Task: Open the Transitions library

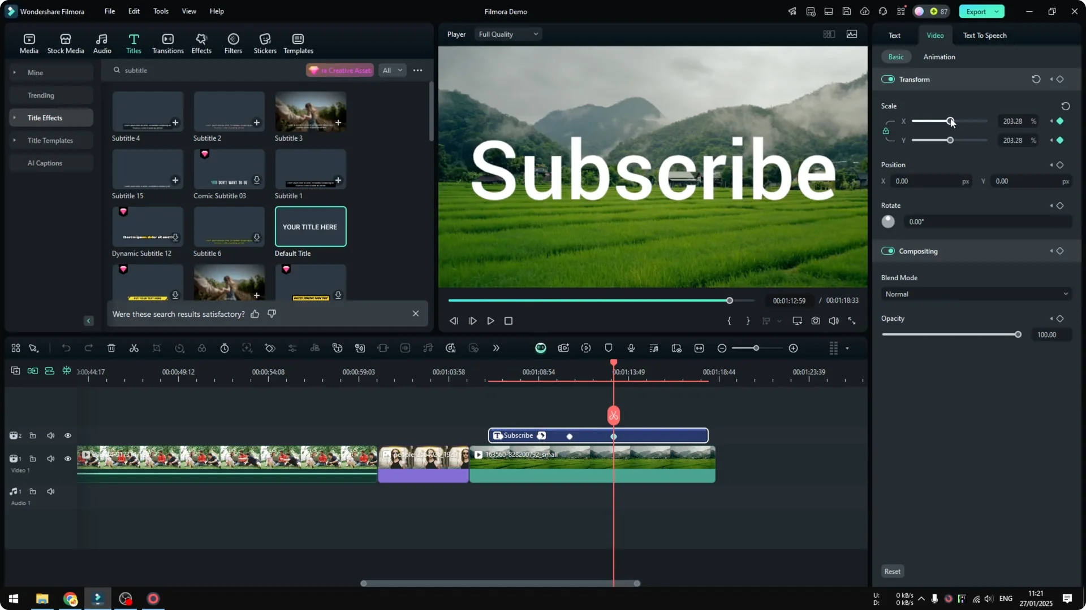Action: click(x=168, y=43)
